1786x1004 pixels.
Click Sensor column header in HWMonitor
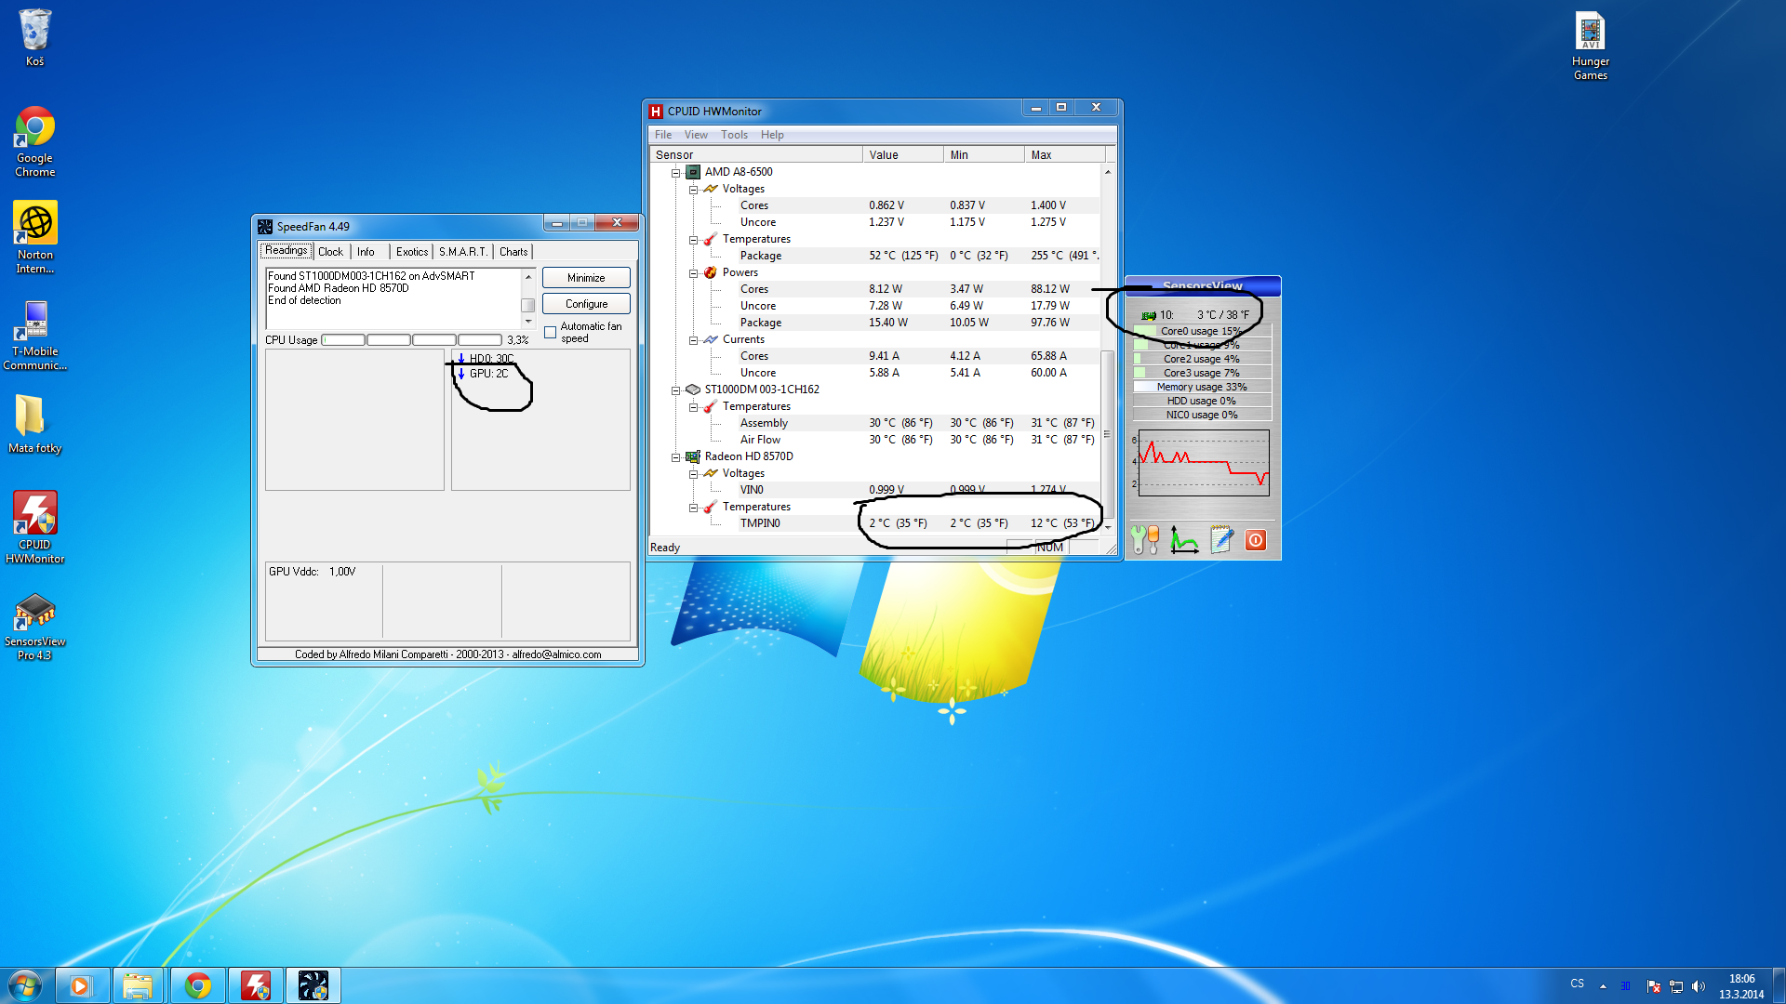(756, 155)
